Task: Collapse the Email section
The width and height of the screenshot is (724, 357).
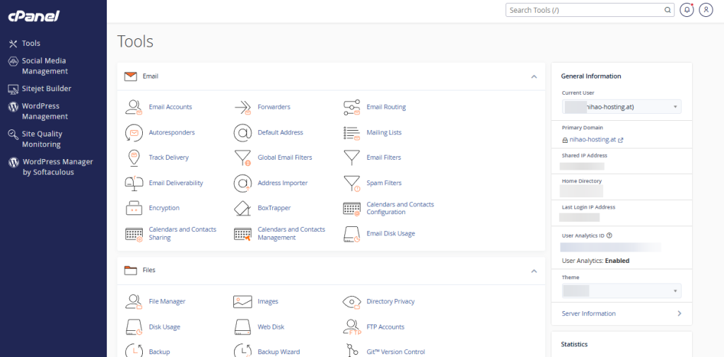Action: [x=534, y=76]
